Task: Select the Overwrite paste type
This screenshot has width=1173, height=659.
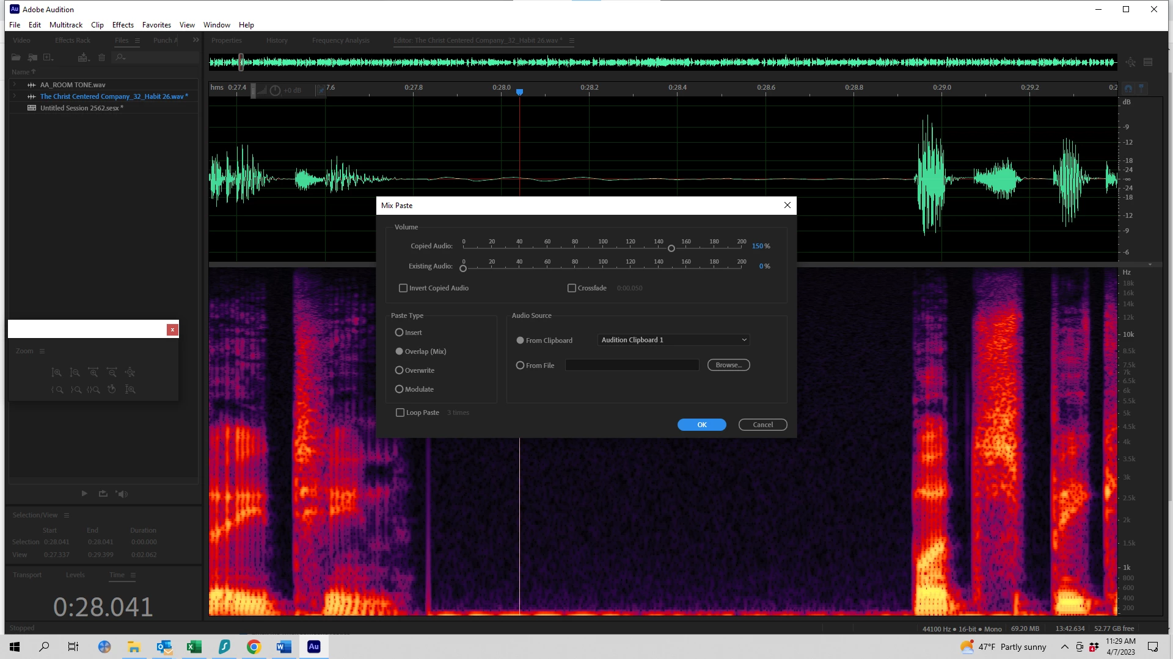Action: click(399, 370)
